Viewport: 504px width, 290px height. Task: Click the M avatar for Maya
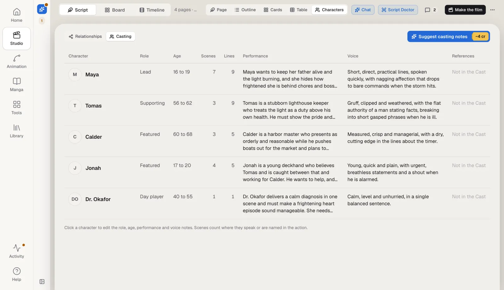tap(75, 75)
